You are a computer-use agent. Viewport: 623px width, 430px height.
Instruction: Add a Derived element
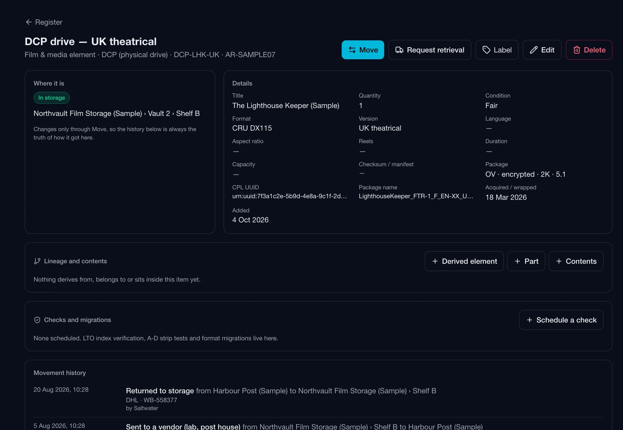tap(464, 261)
